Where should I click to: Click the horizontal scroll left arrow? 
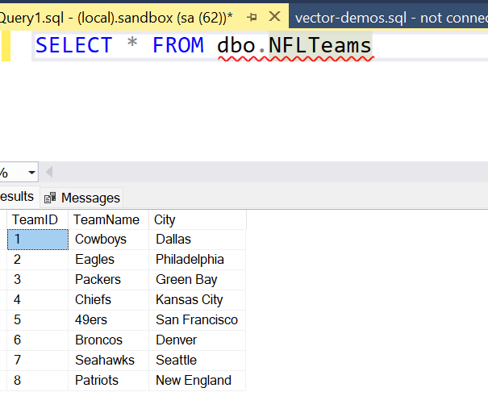49,172
